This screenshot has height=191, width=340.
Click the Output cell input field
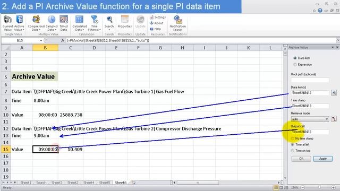(310, 132)
